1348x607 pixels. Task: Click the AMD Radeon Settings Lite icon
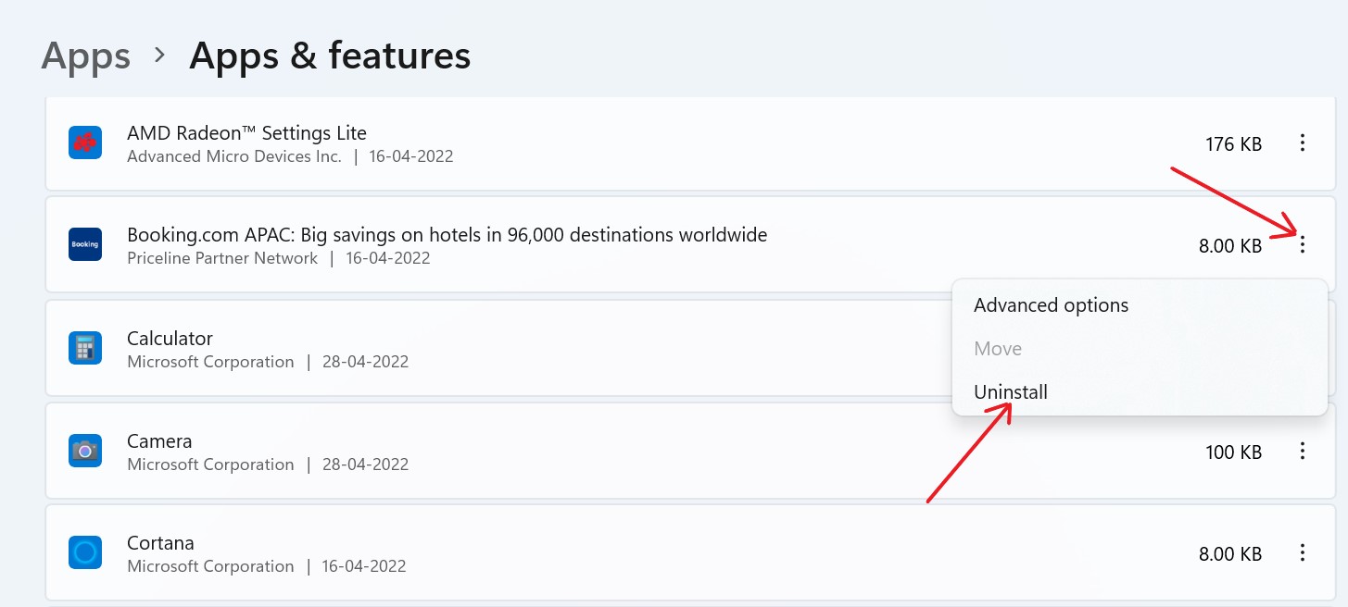point(85,143)
